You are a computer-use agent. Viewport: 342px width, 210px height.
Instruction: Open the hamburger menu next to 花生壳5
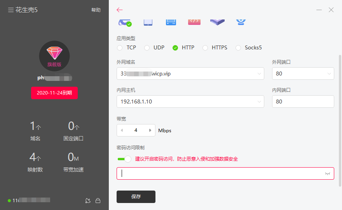(x=11, y=10)
